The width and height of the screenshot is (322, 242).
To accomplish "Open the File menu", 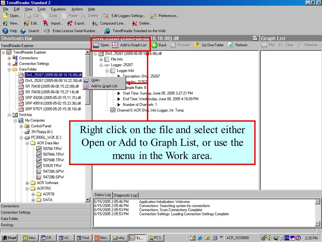I will pos(6,9).
